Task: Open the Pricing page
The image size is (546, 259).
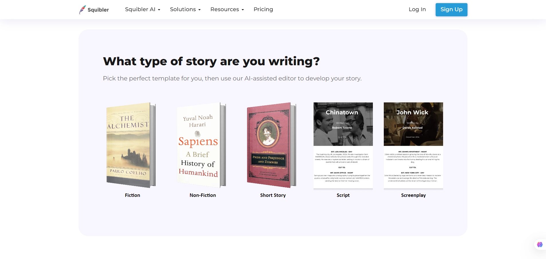Action: 263,9
